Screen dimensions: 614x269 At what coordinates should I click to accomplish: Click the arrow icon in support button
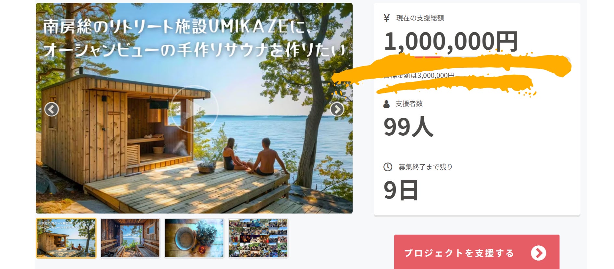pyautogui.click(x=539, y=253)
